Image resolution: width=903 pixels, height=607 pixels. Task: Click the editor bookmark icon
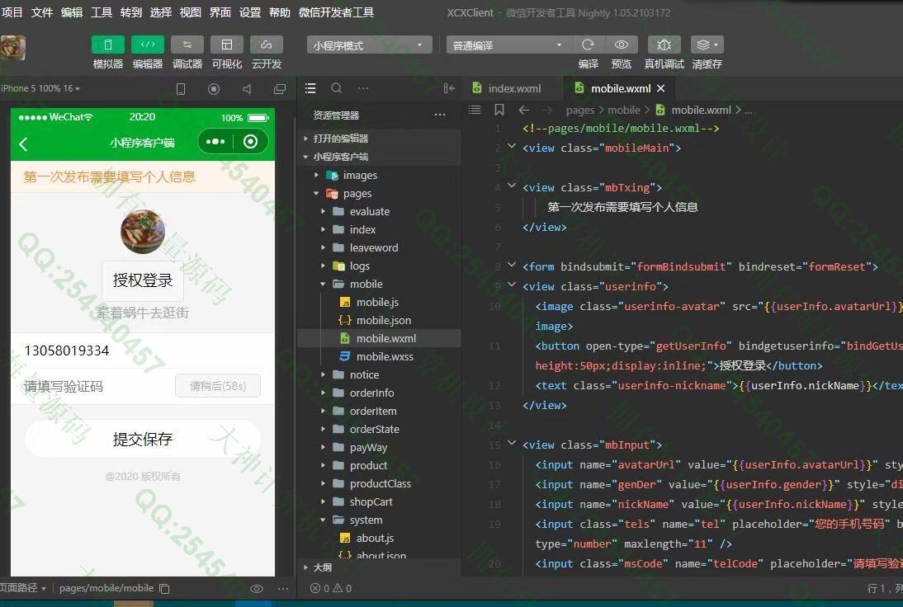click(499, 110)
